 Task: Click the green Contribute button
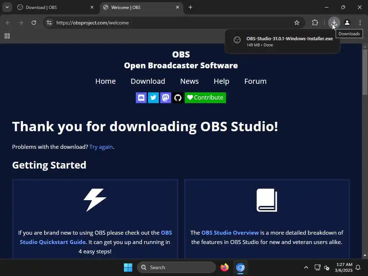tap(205, 98)
